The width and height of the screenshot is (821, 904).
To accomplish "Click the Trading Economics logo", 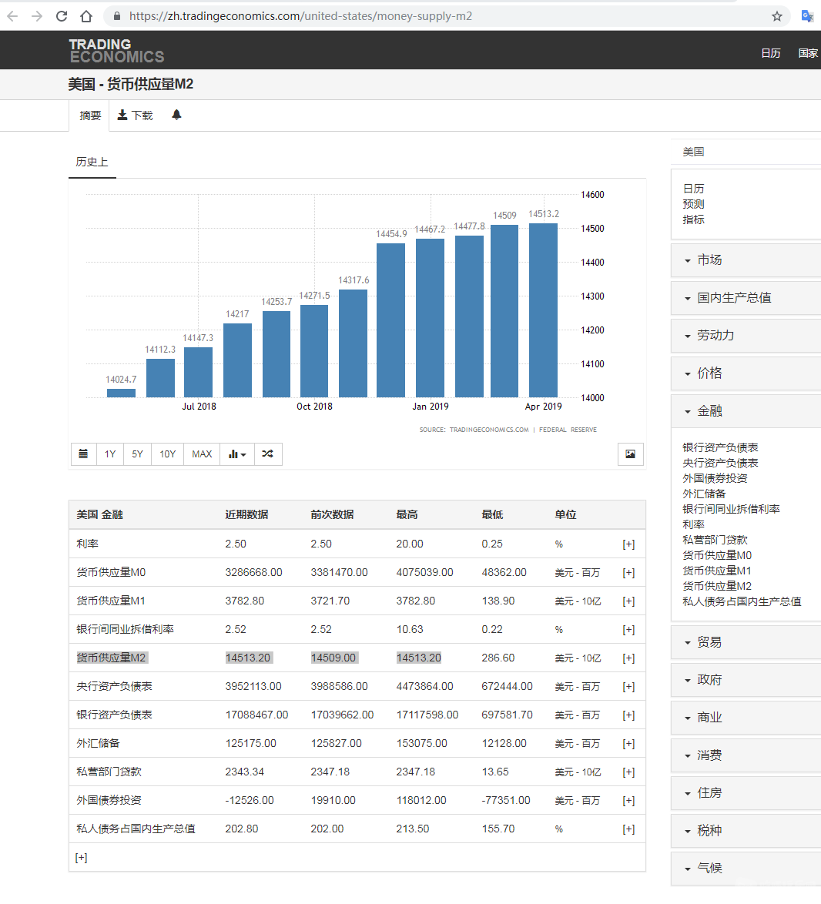I will (x=116, y=50).
